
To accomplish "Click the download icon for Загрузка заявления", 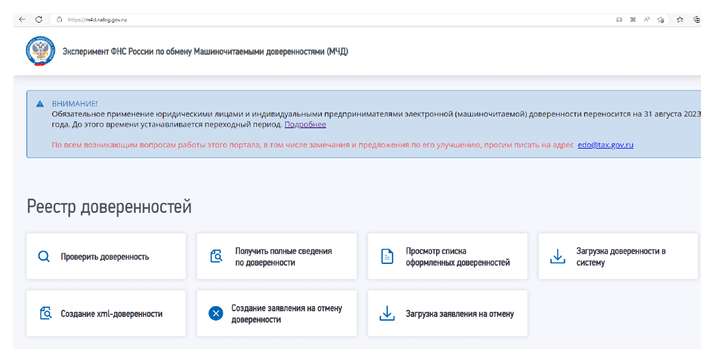I will [387, 314].
